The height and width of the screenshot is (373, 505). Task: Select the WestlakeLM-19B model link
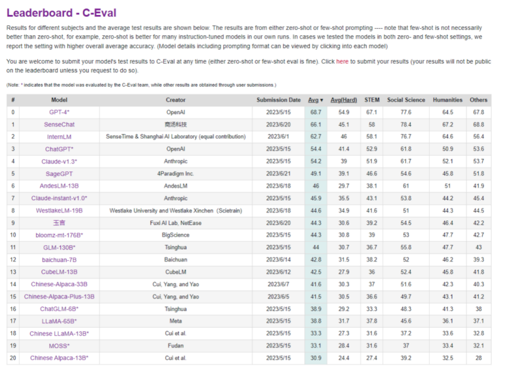(x=59, y=210)
